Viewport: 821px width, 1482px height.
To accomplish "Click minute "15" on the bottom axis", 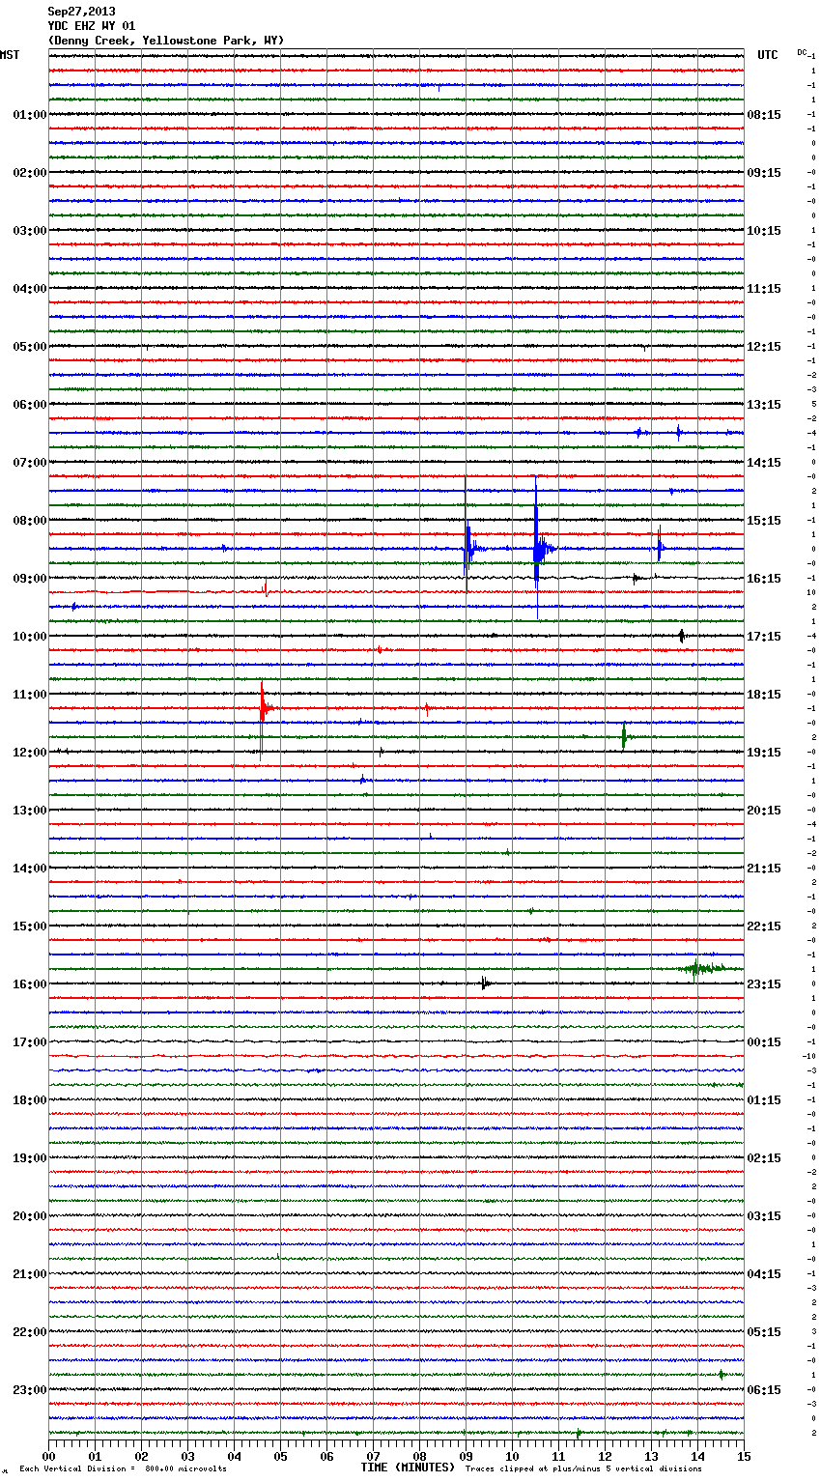I will point(744,1456).
